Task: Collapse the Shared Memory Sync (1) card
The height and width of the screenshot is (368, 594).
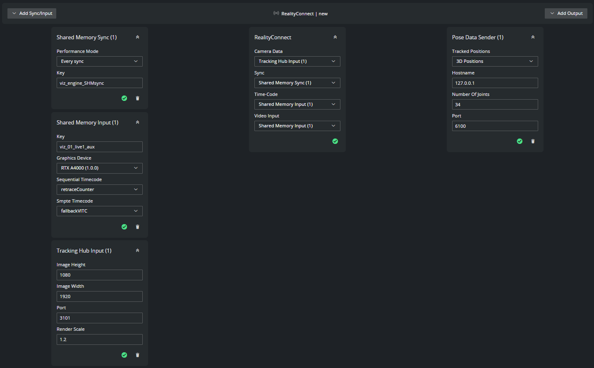Action: pos(137,37)
